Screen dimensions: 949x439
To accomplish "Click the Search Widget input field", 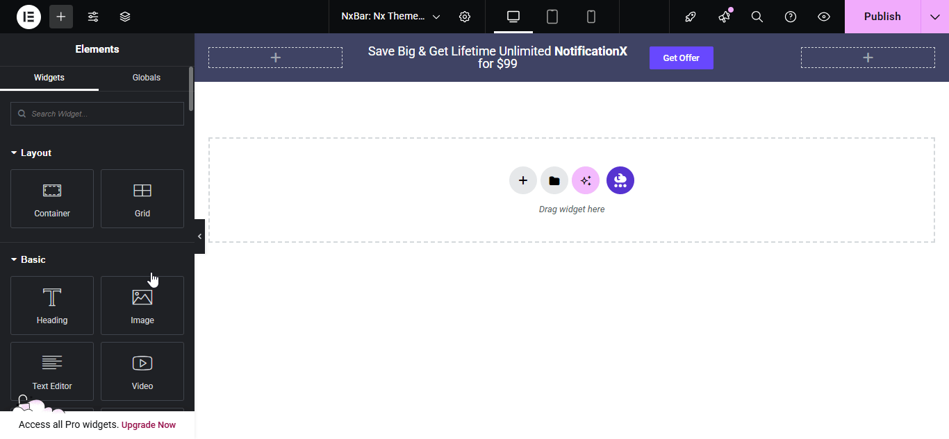I will point(97,114).
